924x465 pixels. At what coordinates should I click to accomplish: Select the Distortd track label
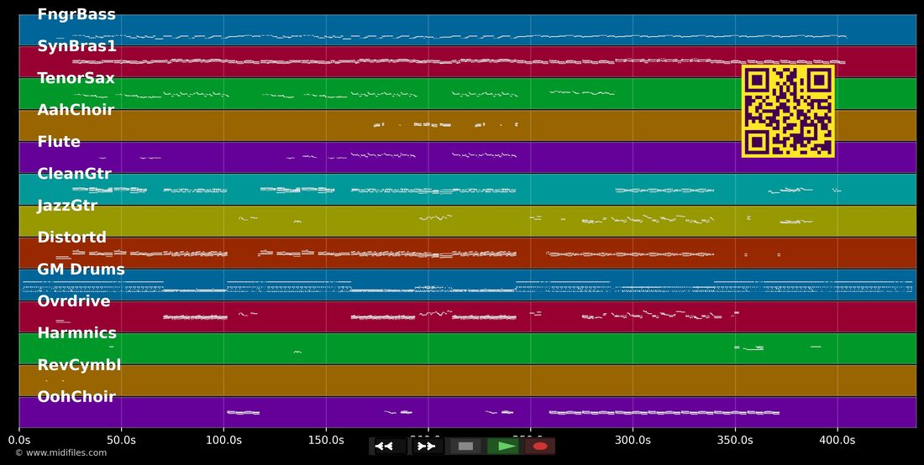(72, 238)
